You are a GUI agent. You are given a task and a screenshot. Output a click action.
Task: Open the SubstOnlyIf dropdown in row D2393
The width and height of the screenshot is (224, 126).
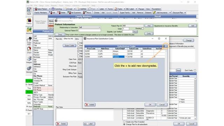point(126,57)
